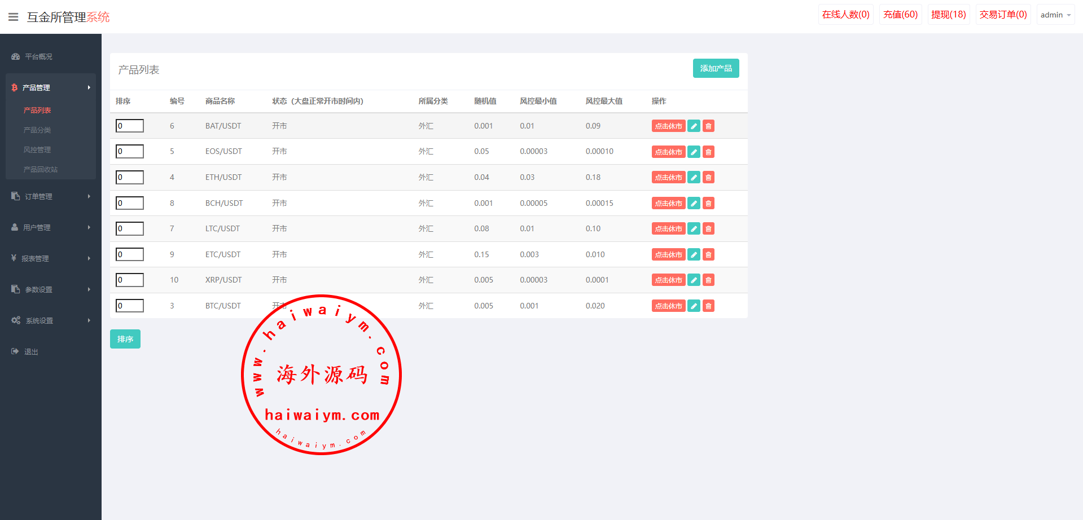Click trash icon for BCH/USDT row

[708, 203]
